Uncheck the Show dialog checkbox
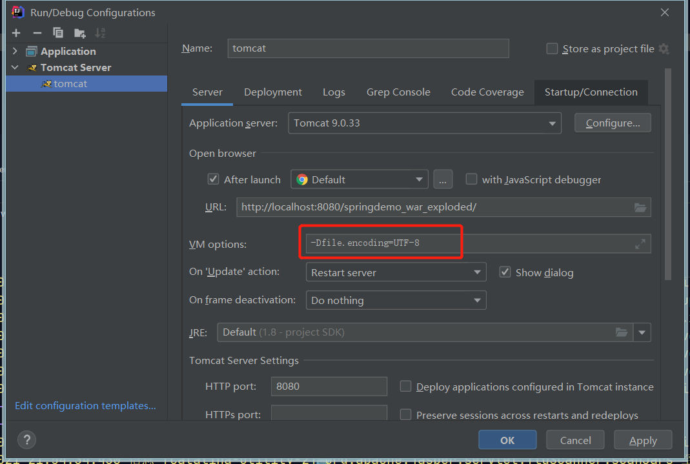 505,272
